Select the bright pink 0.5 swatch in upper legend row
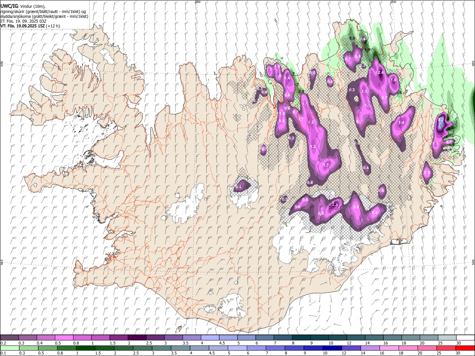 64,337
